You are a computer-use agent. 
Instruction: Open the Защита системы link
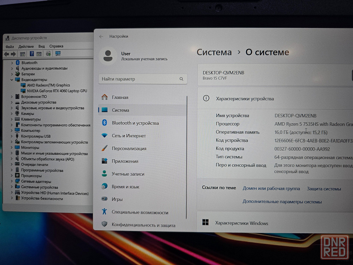point(324,189)
